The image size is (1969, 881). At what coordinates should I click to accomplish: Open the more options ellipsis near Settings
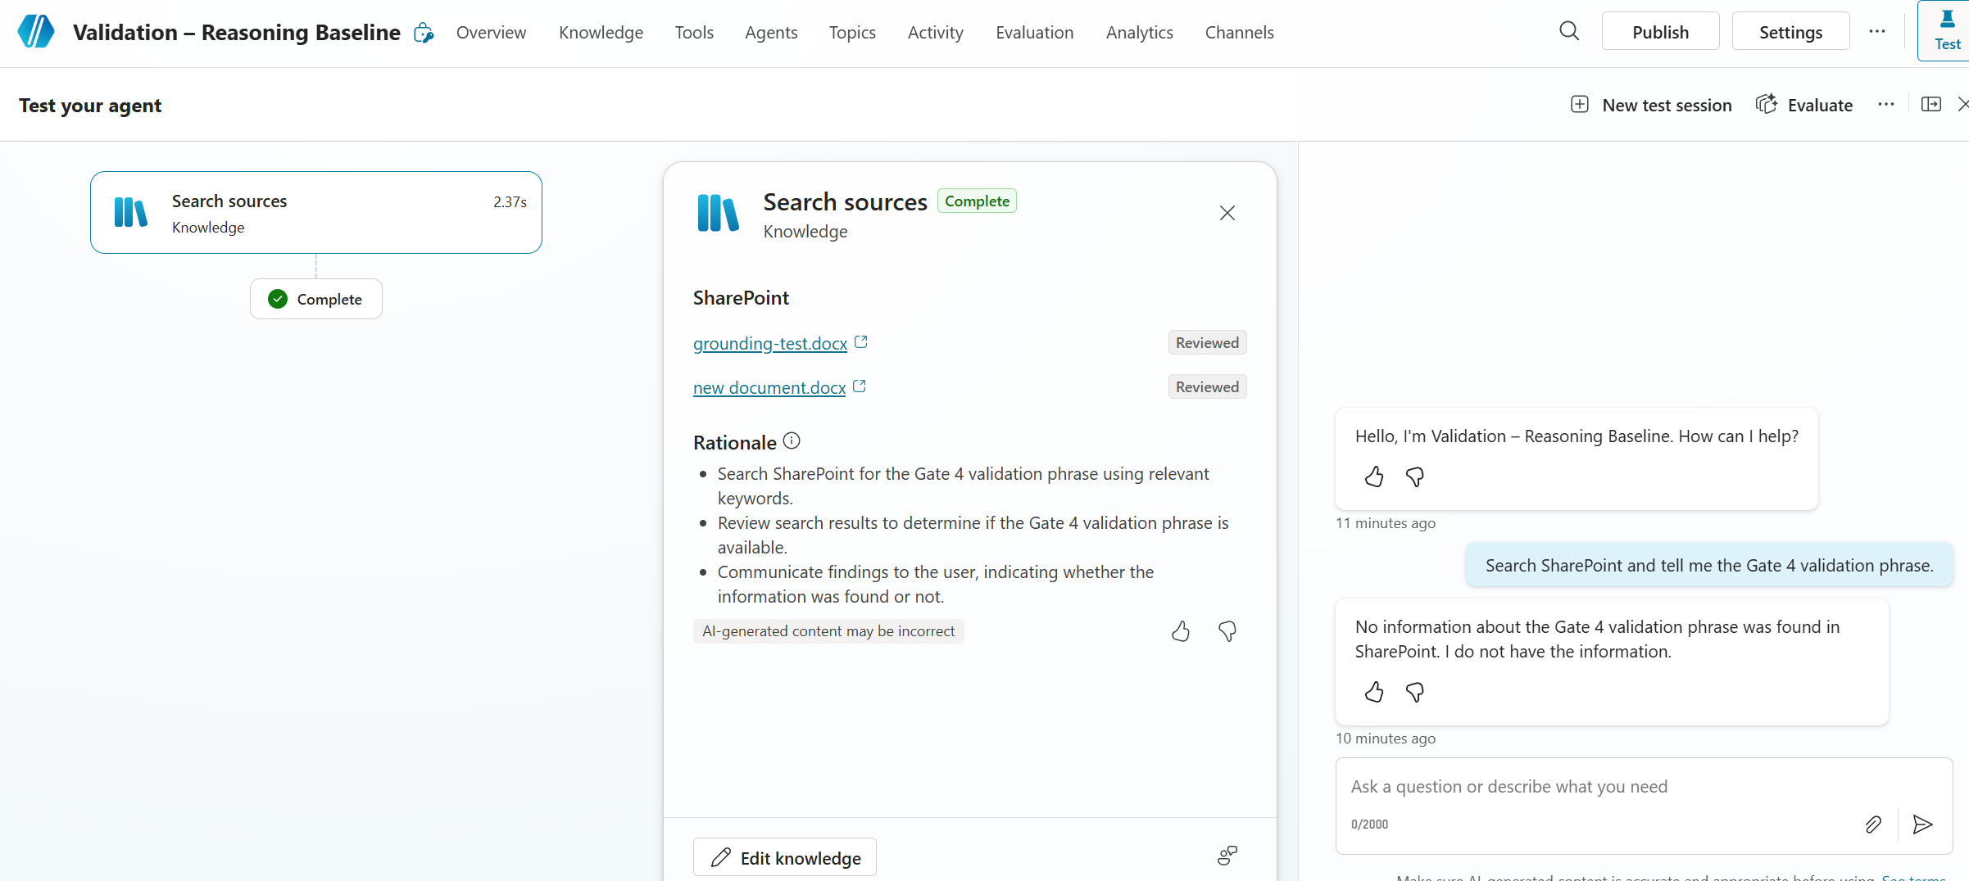1876,31
